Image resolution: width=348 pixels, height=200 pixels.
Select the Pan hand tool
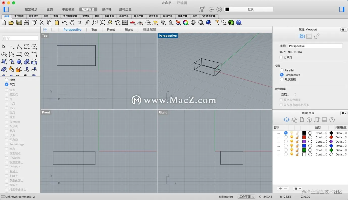(72, 23)
